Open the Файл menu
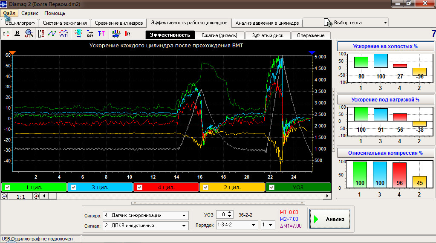 coord(9,13)
